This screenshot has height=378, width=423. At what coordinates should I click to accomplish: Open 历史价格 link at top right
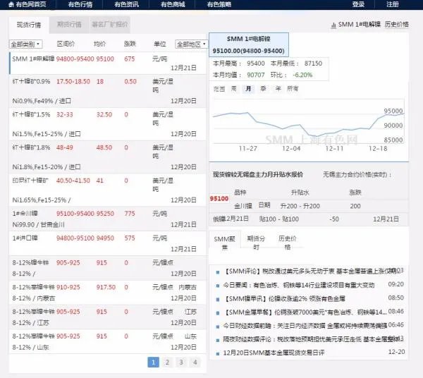(396, 24)
